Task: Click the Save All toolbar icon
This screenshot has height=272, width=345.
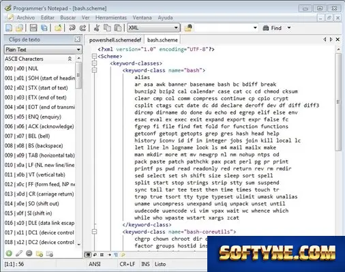Action: tap(44, 28)
